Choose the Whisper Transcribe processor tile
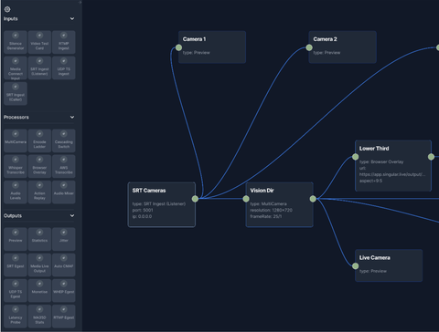The height and width of the screenshot is (332, 439). click(x=16, y=166)
